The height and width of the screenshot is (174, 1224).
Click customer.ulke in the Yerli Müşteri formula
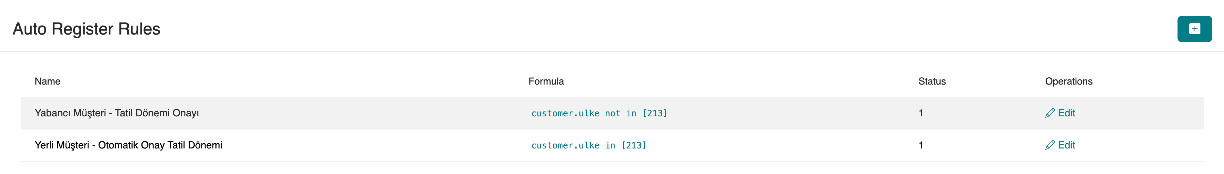[x=565, y=146]
